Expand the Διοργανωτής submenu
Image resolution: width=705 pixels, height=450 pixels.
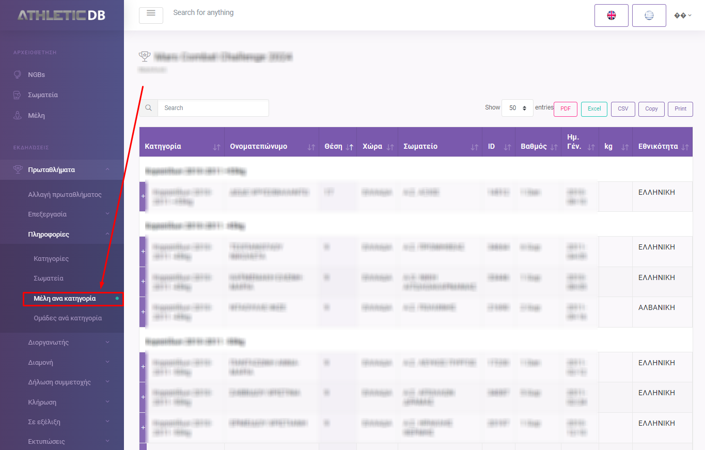point(62,342)
